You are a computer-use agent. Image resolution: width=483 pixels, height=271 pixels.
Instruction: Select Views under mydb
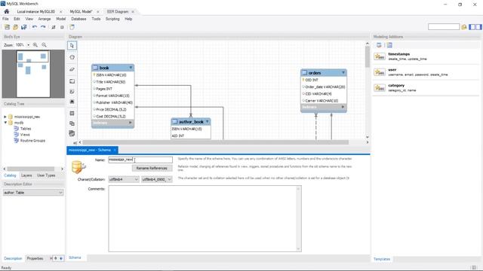tap(25, 135)
